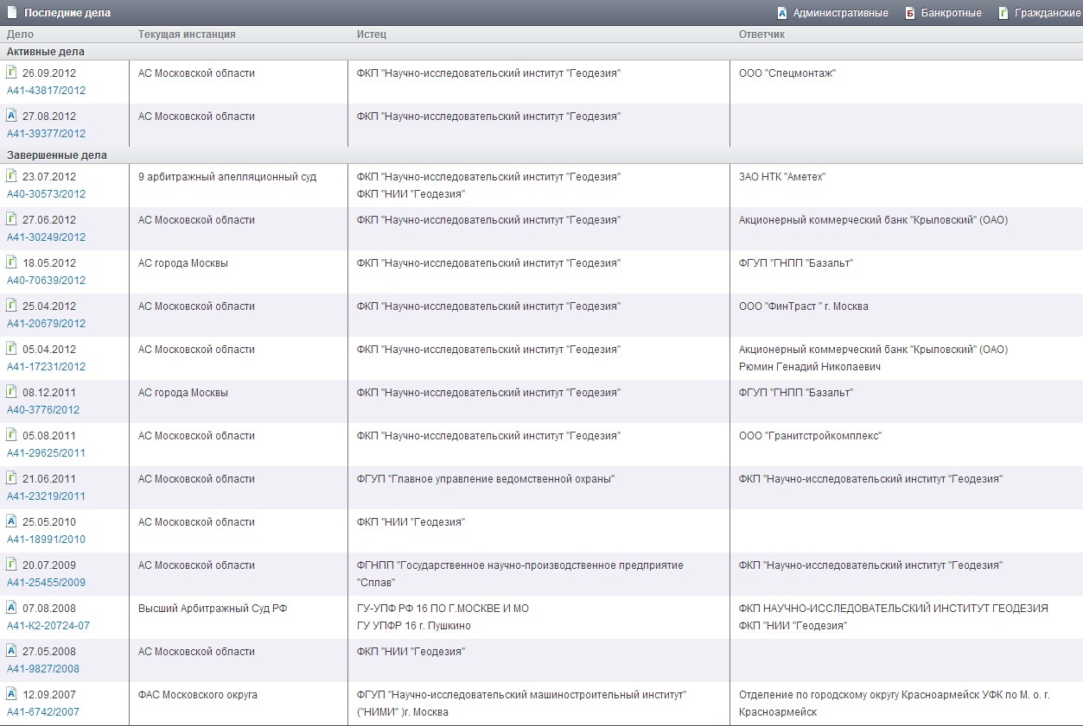Open case link A41-30249/2012
Screen dimensions: 1083x726
click(47, 237)
